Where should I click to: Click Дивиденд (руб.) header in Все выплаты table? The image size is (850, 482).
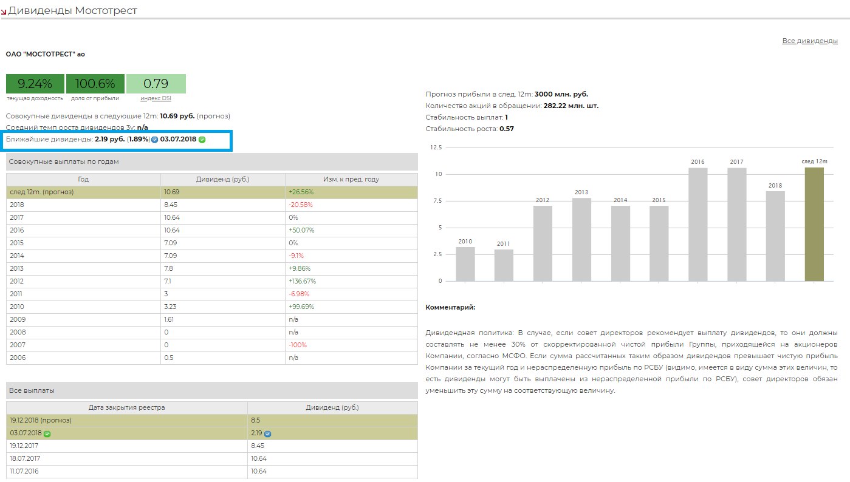point(332,407)
